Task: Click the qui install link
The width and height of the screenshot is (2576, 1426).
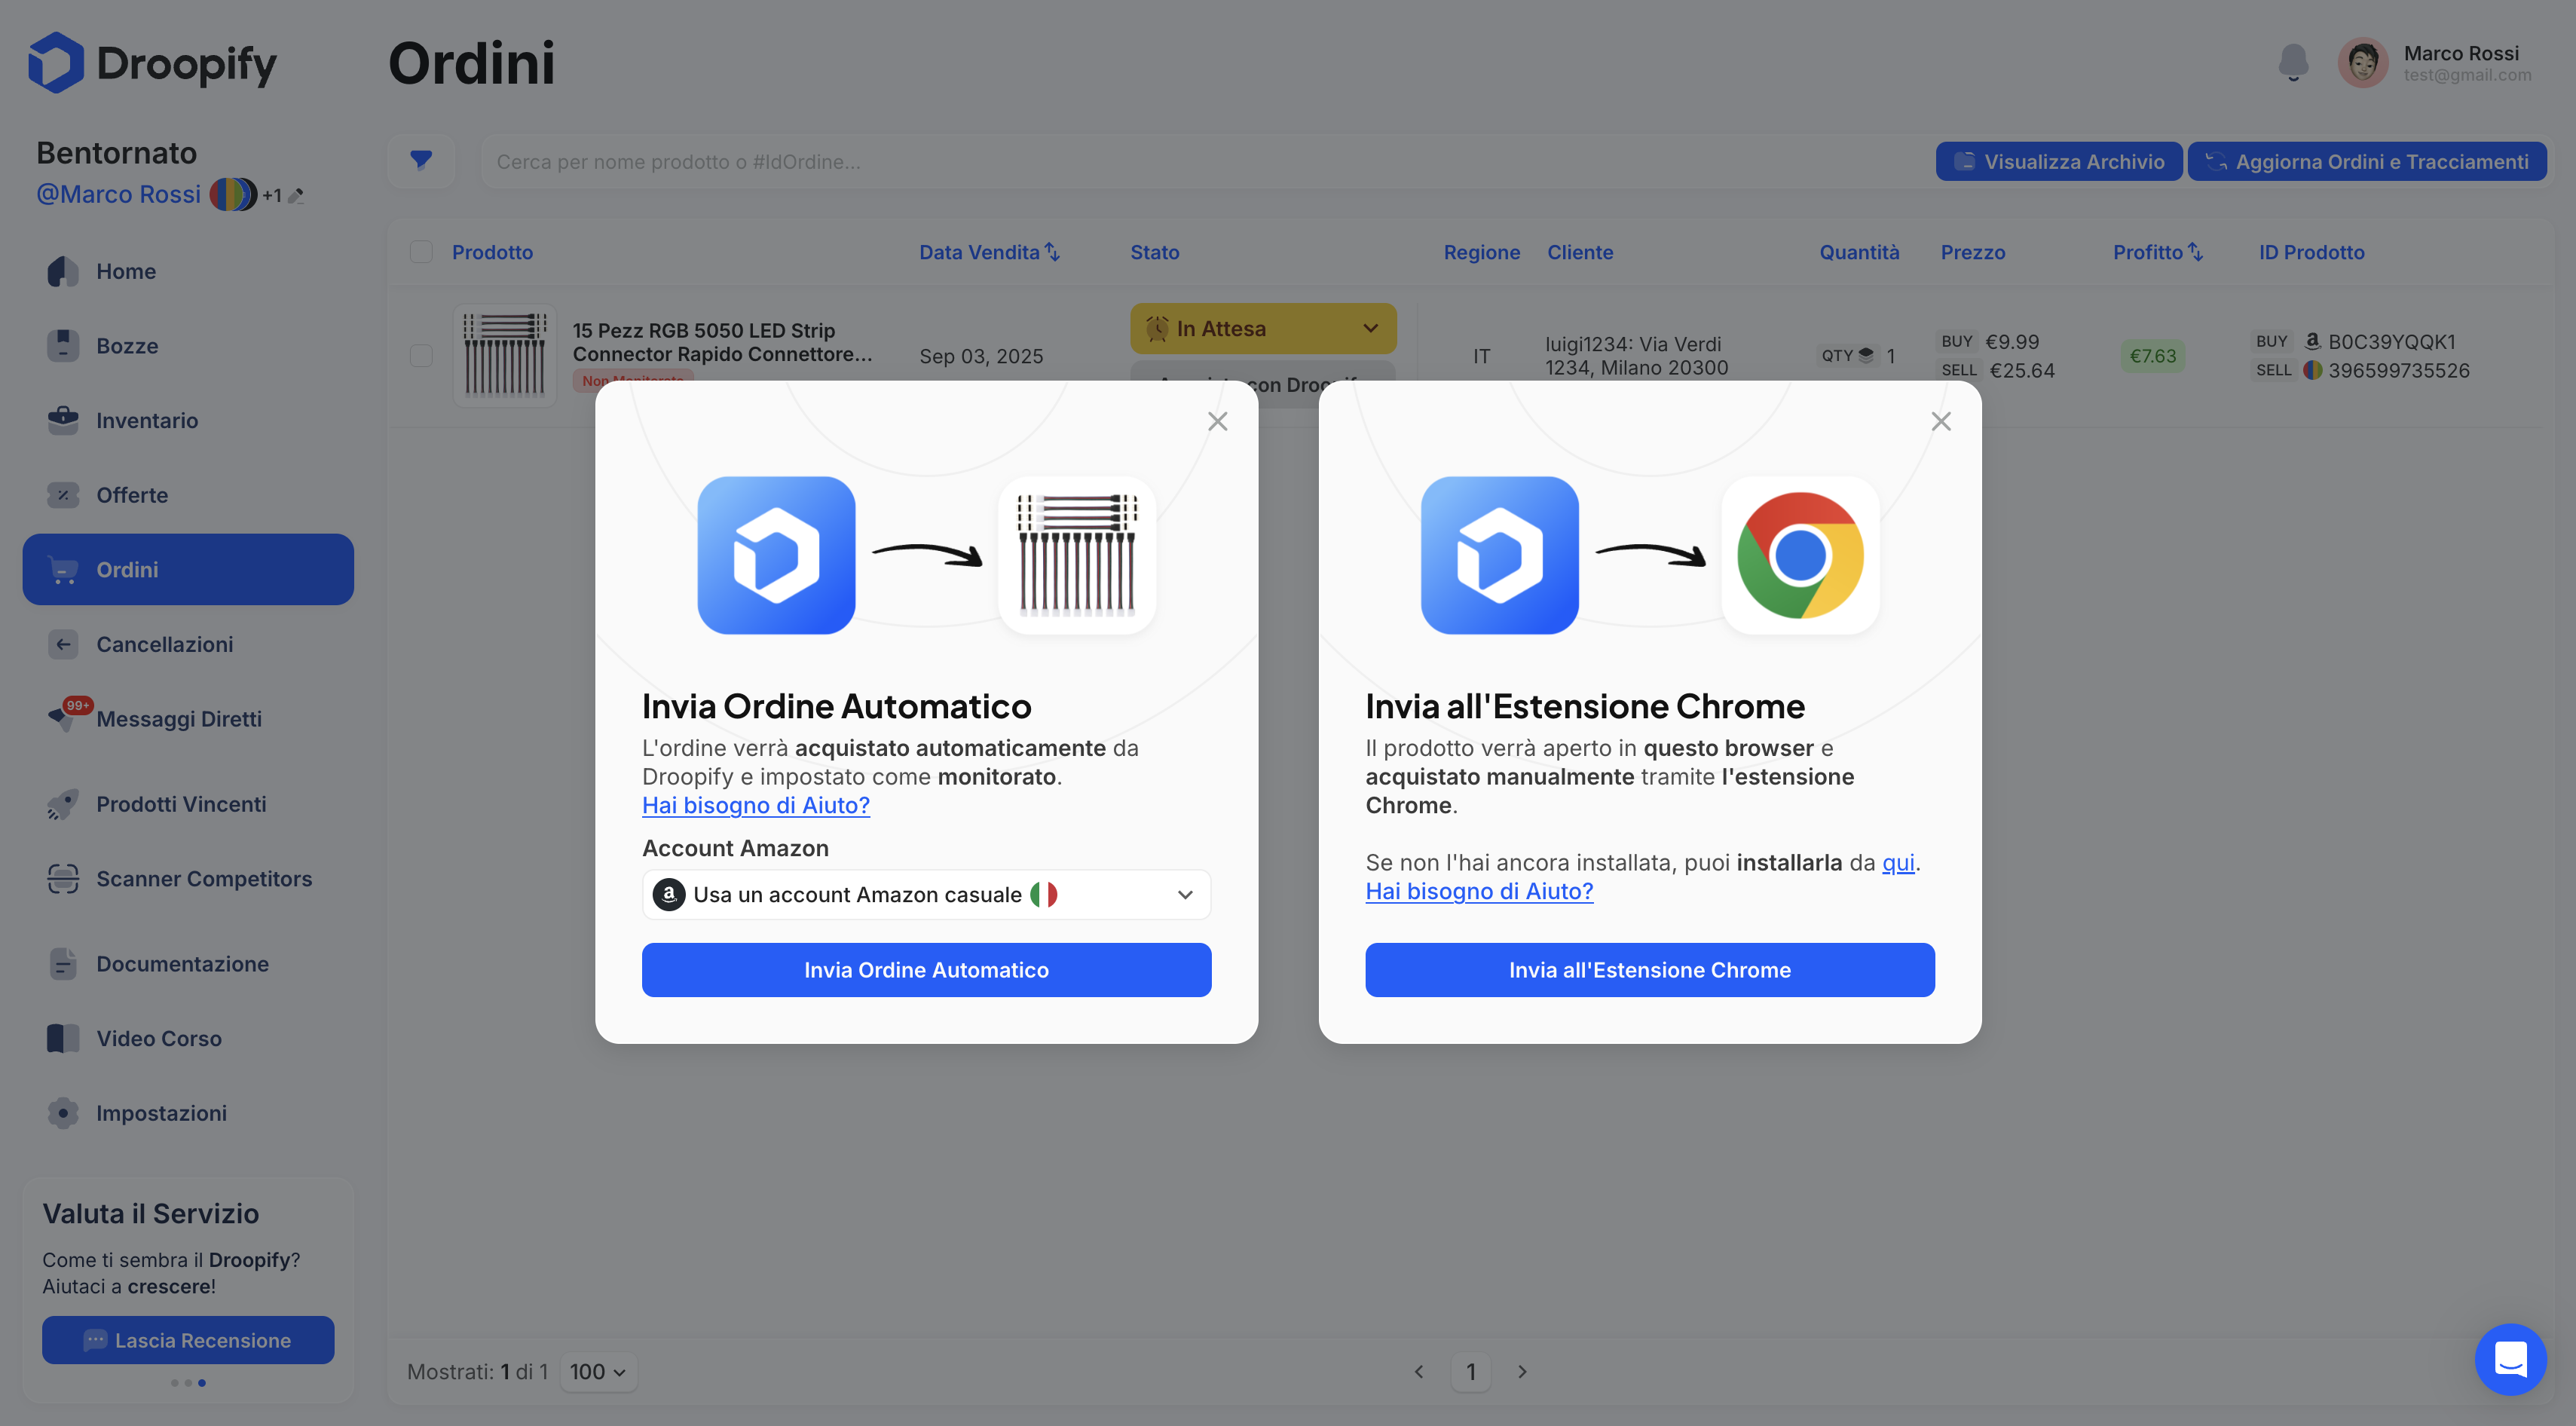Action: click(1898, 862)
